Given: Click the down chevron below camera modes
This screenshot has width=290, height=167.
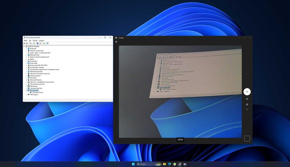Looking at the screenshot, I should (247, 110).
